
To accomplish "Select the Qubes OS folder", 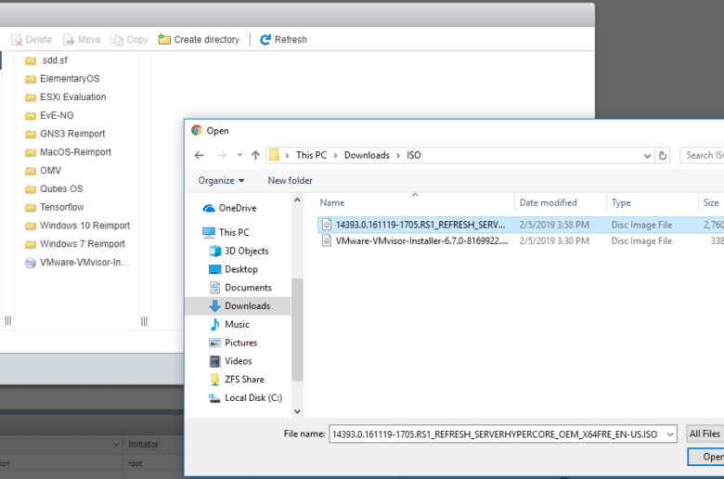I will point(54,189).
